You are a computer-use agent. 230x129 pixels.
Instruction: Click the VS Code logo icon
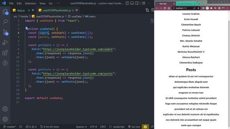coord(4,3)
